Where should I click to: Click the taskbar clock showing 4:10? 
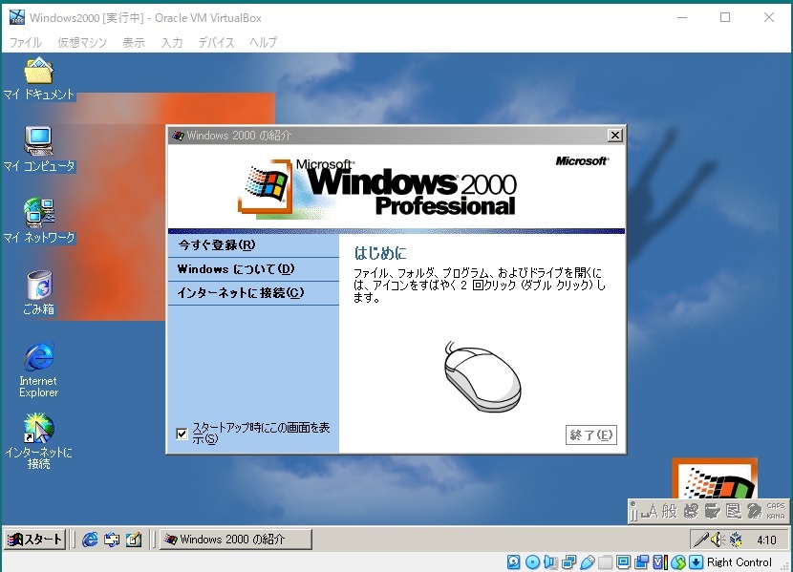[766, 540]
